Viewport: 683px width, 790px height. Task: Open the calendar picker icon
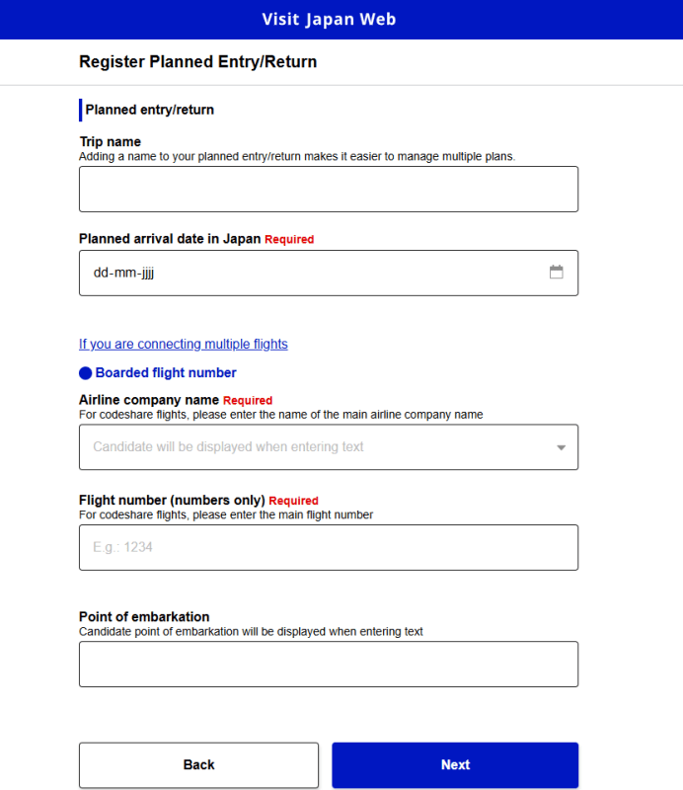tap(557, 273)
